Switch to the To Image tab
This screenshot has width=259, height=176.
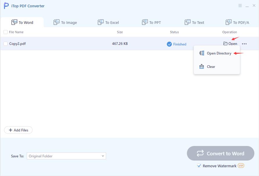point(65,22)
